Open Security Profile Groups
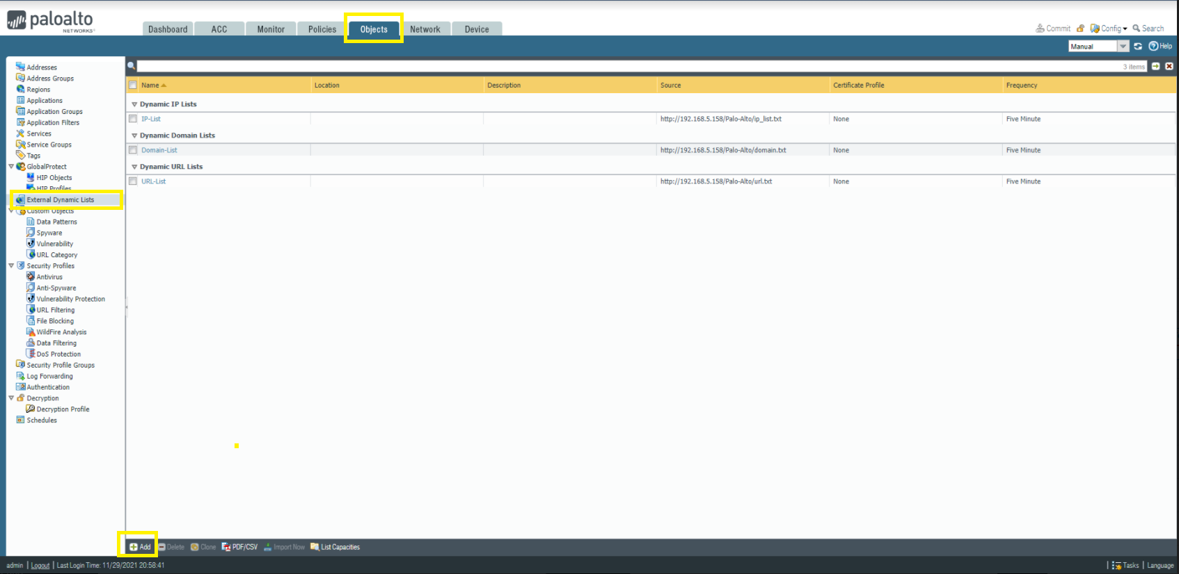 [x=61, y=366]
